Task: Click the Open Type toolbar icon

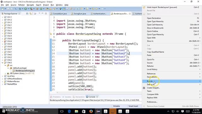Action: 47,9
